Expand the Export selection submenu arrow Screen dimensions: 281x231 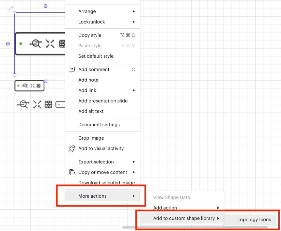pyautogui.click(x=133, y=162)
